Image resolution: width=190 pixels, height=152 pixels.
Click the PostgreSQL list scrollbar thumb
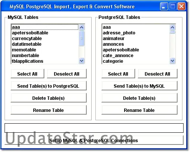click(x=173, y=32)
